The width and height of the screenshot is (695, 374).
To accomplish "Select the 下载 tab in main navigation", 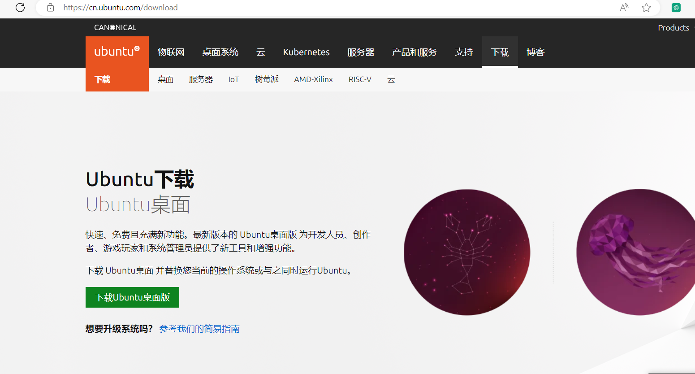I will pos(500,52).
